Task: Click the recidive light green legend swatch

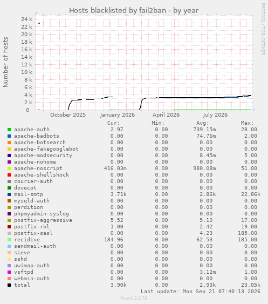Action: (x=9, y=240)
